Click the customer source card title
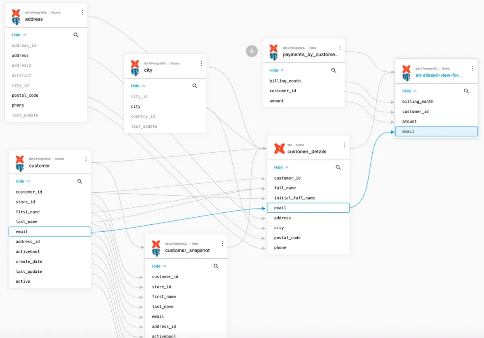The image size is (484, 338). pyautogui.click(x=40, y=166)
